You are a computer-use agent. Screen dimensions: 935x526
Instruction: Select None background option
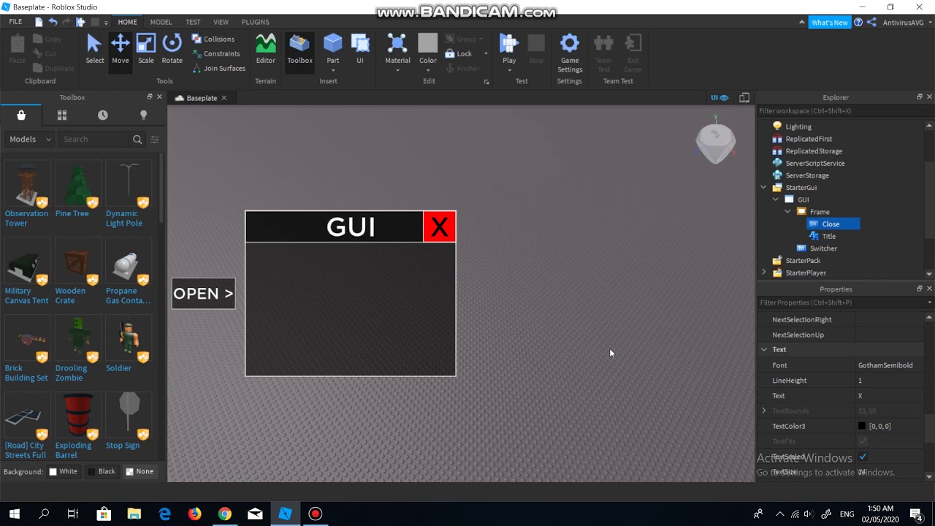pos(140,471)
